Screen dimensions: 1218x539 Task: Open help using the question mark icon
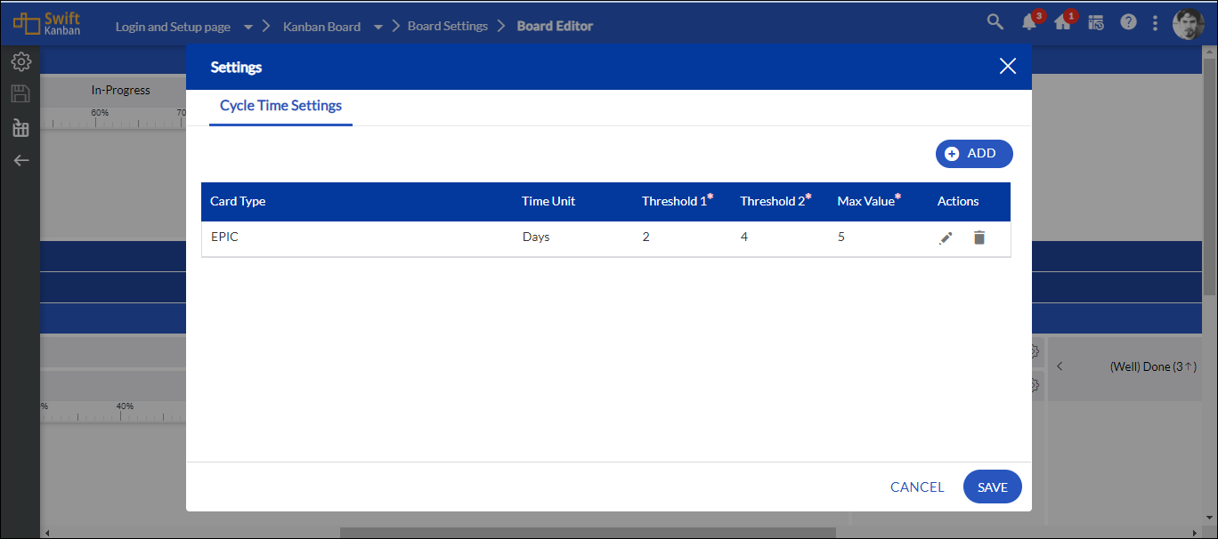[1128, 22]
